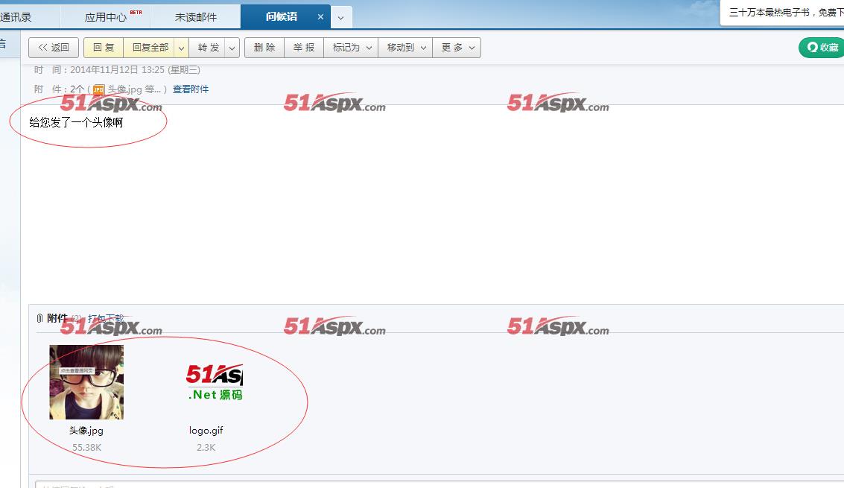Click the 回复 reply button

coord(104,48)
